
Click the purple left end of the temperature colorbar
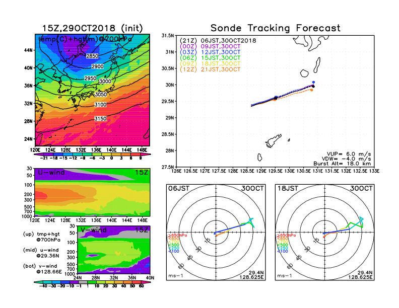pyautogui.click(x=38, y=155)
